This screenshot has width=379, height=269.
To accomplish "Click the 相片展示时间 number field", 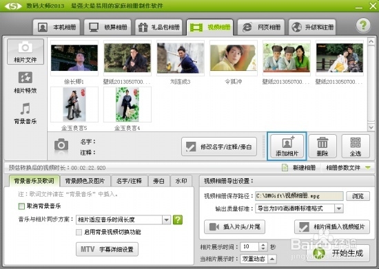I will coord(249,246).
